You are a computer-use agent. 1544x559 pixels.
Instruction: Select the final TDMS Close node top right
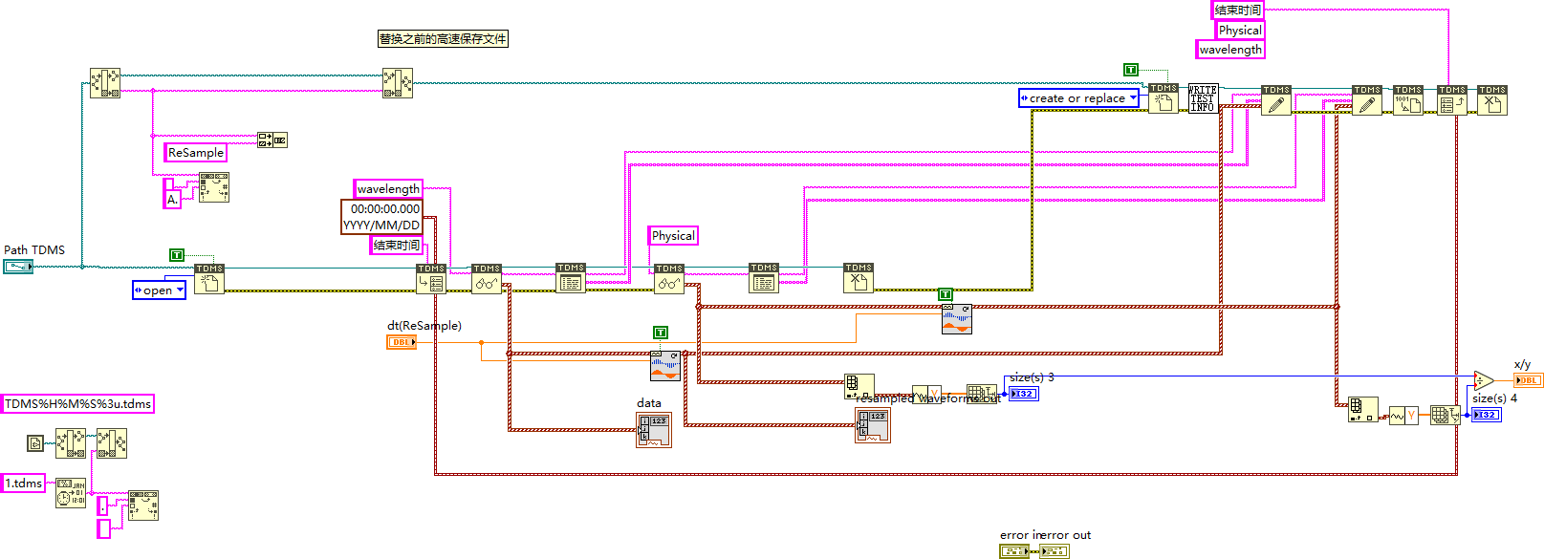click(1492, 99)
